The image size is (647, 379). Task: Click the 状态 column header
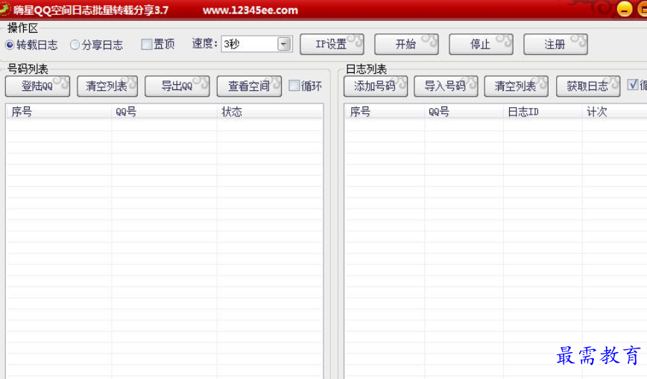pos(270,112)
